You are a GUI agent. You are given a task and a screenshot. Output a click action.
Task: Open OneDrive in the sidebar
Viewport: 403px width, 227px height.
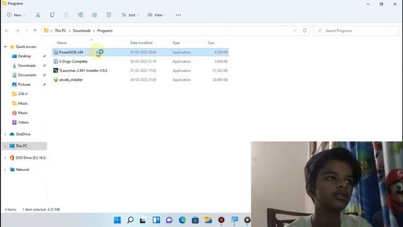[23, 134]
